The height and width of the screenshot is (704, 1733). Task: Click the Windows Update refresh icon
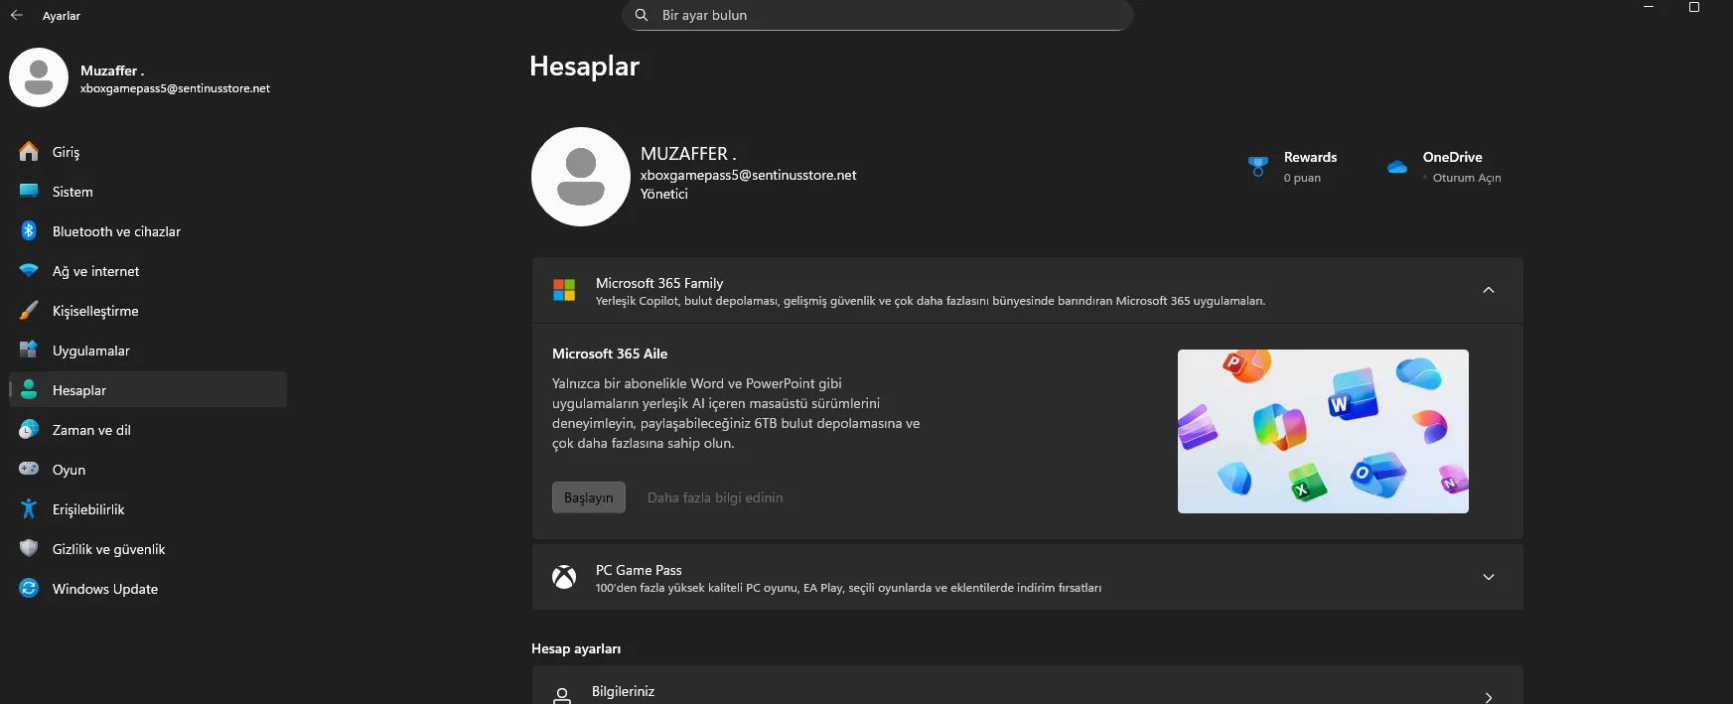tap(29, 588)
